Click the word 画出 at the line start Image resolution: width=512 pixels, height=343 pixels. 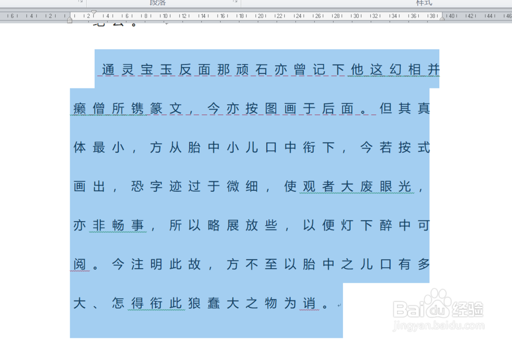(91, 186)
